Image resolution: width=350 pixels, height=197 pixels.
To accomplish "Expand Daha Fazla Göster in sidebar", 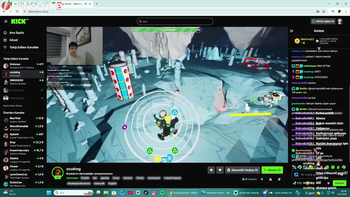I will pyautogui.click(x=13, y=106).
